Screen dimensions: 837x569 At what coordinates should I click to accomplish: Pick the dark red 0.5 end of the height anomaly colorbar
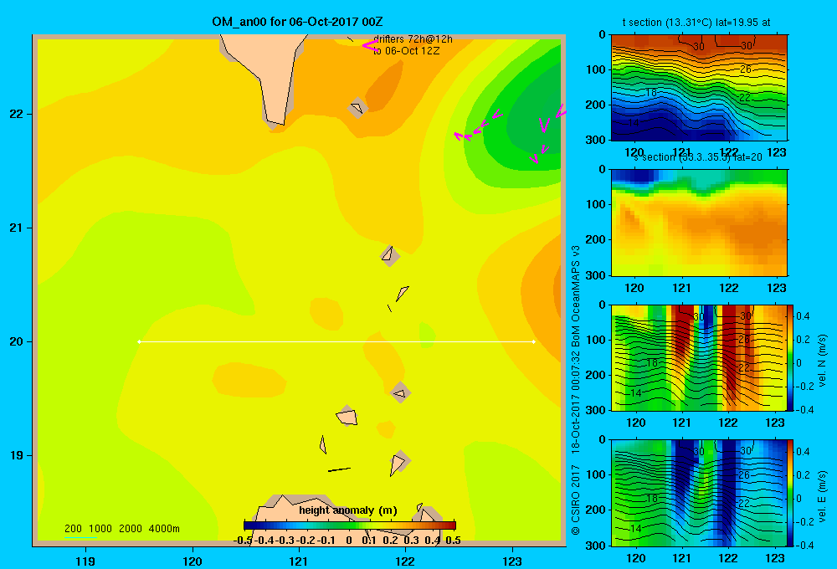pyautogui.click(x=452, y=525)
